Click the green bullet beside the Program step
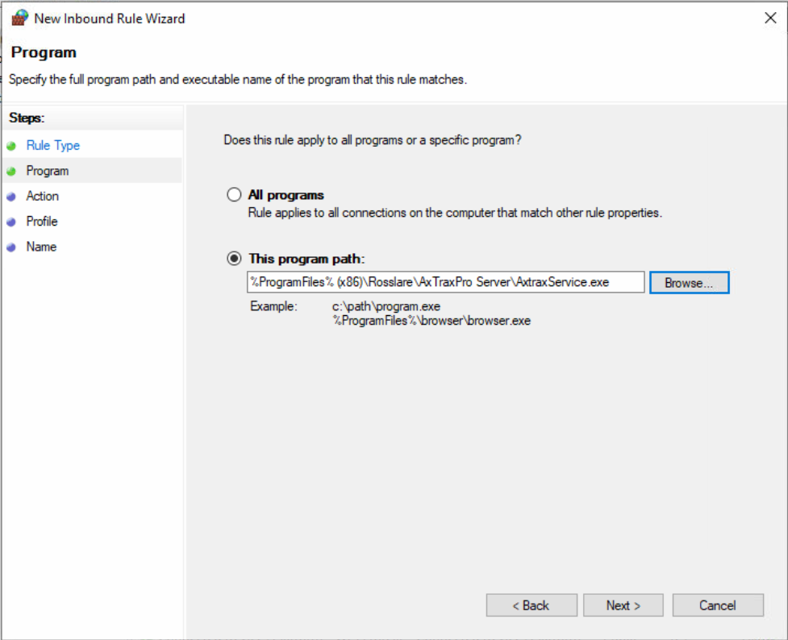 point(11,172)
